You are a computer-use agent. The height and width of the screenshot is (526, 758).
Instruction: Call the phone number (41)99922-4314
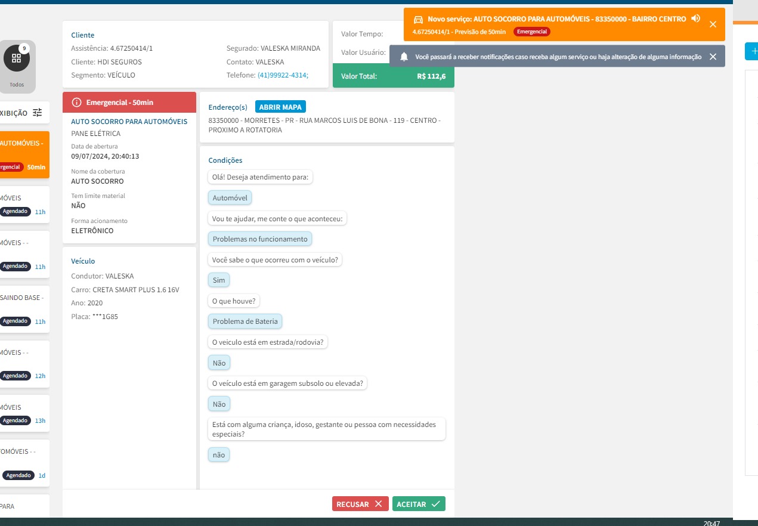tap(283, 75)
